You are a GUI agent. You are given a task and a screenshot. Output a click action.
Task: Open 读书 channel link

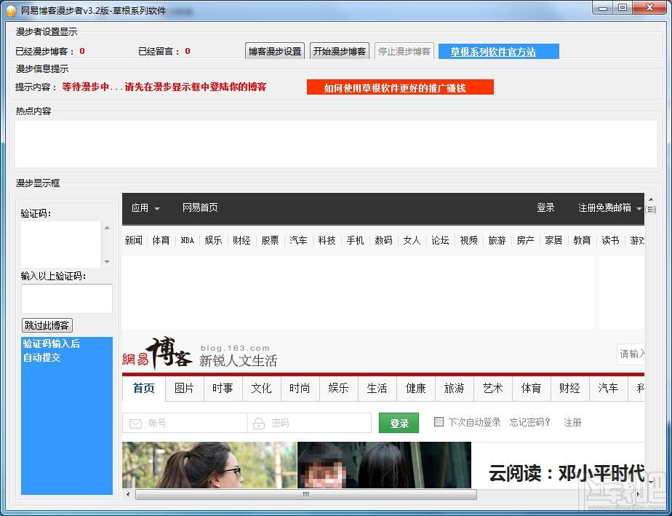[610, 240]
